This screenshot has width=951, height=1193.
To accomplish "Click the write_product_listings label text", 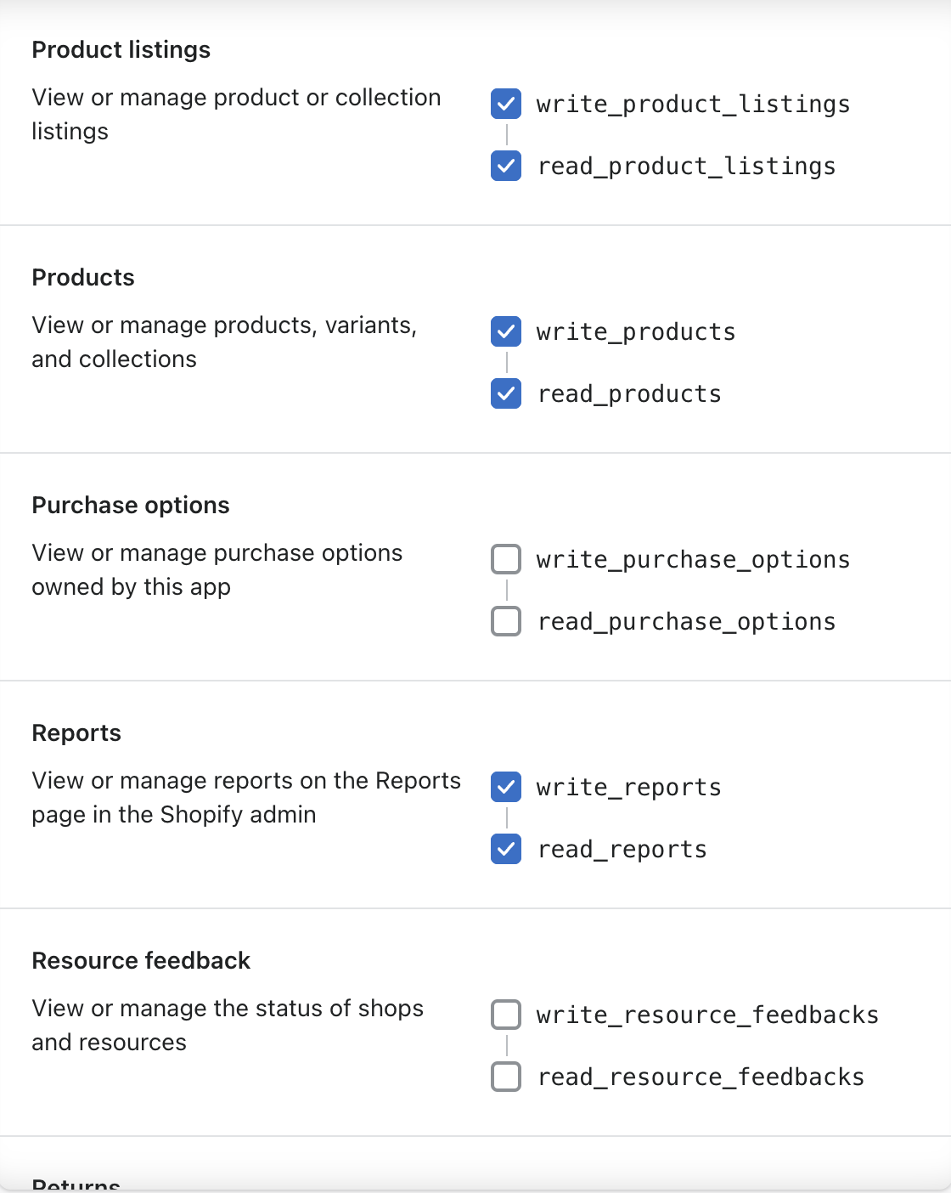I will (x=693, y=105).
